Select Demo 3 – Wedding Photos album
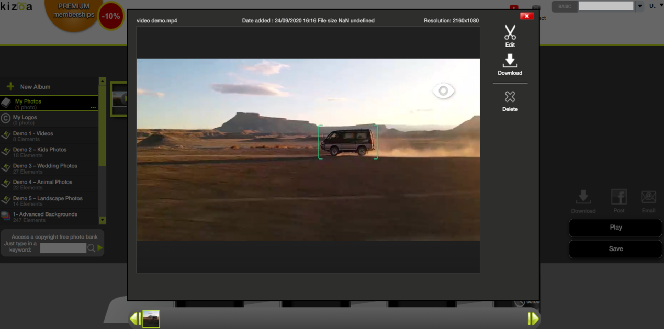Image resolution: width=664 pixels, height=329 pixels. [49, 168]
